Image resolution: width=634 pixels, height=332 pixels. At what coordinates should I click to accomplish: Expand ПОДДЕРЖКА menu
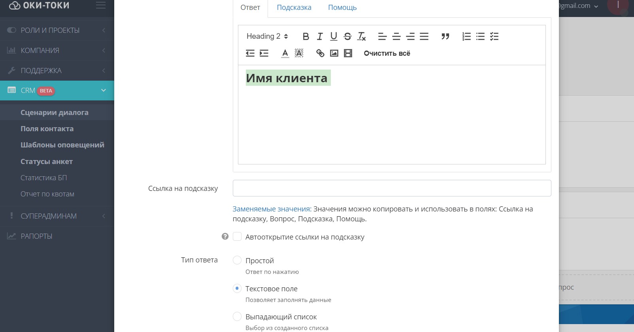point(57,70)
